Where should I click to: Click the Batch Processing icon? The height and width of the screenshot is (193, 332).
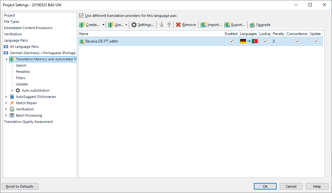pos(12,115)
